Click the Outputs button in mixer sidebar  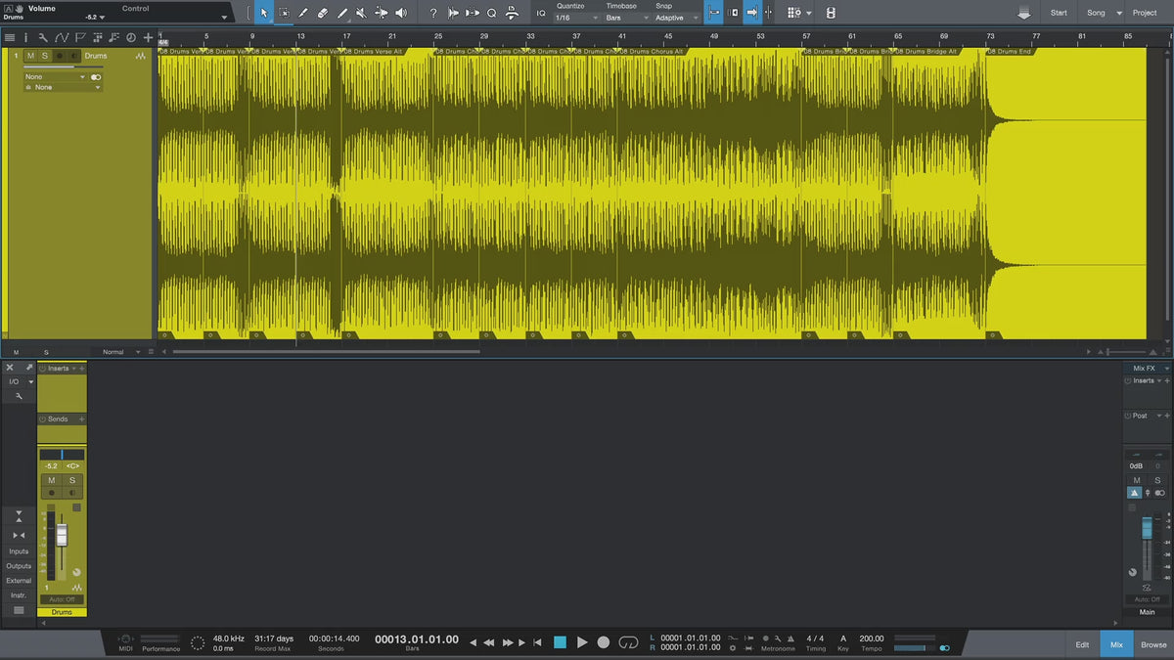[19, 566]
